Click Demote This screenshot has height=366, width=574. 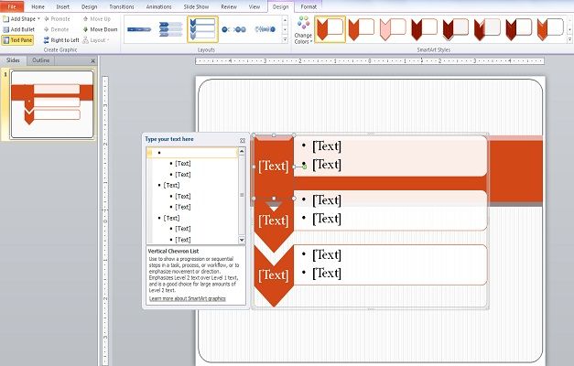[57, 29]
